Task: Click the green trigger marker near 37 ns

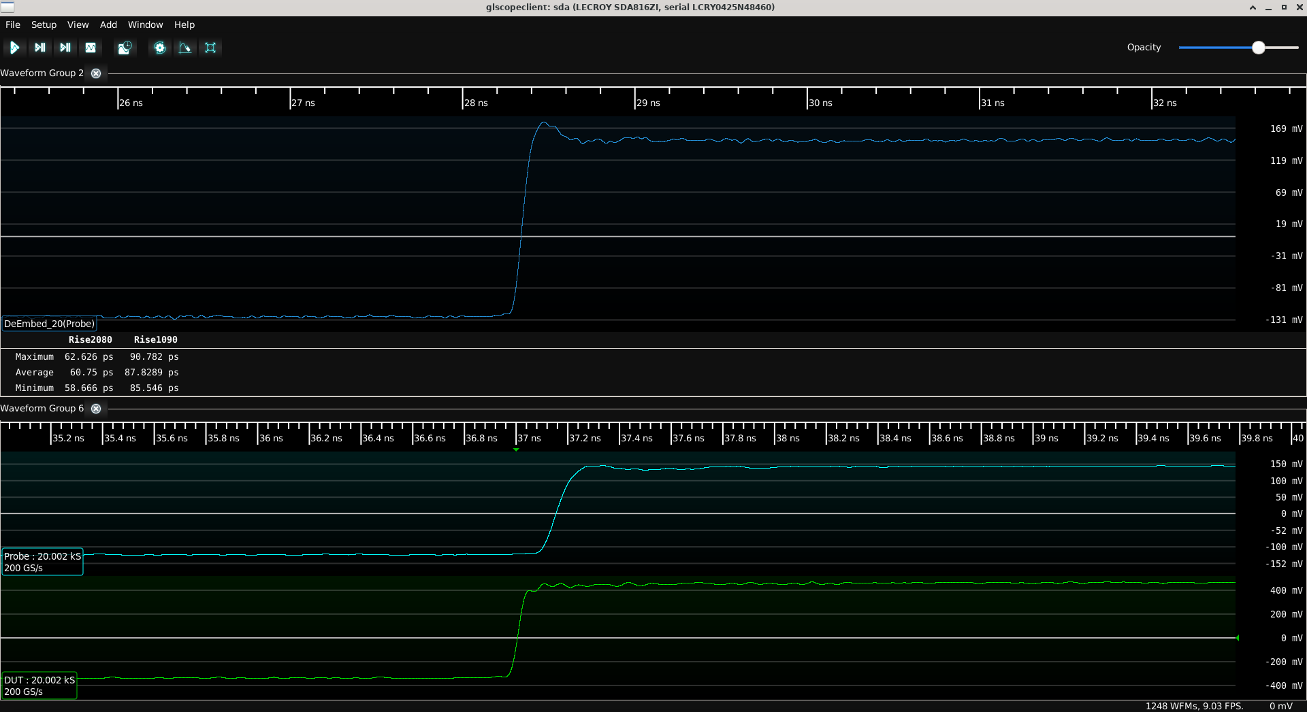Action: click(x=516, y=450)
